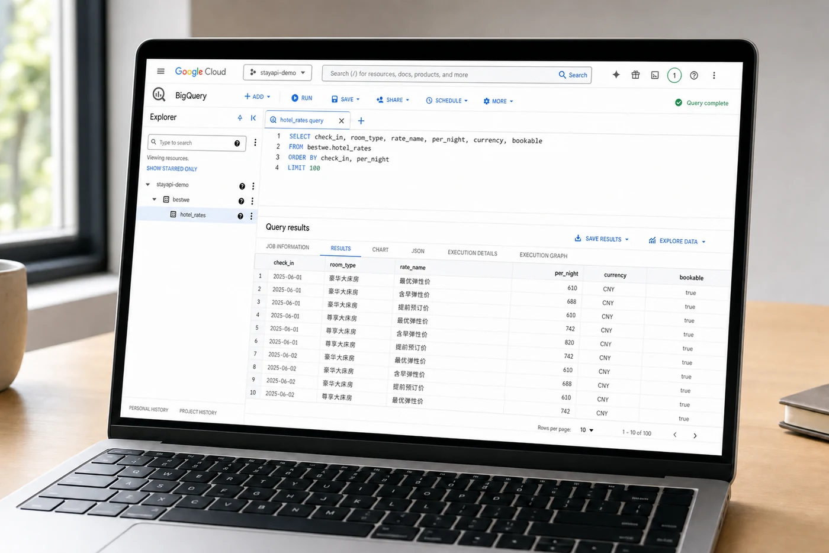Open three-dot menu for bestwe
The image size is (829, 553).
coord(252,201)
